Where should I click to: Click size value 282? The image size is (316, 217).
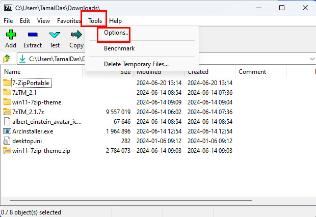click(x=126, y=141)
